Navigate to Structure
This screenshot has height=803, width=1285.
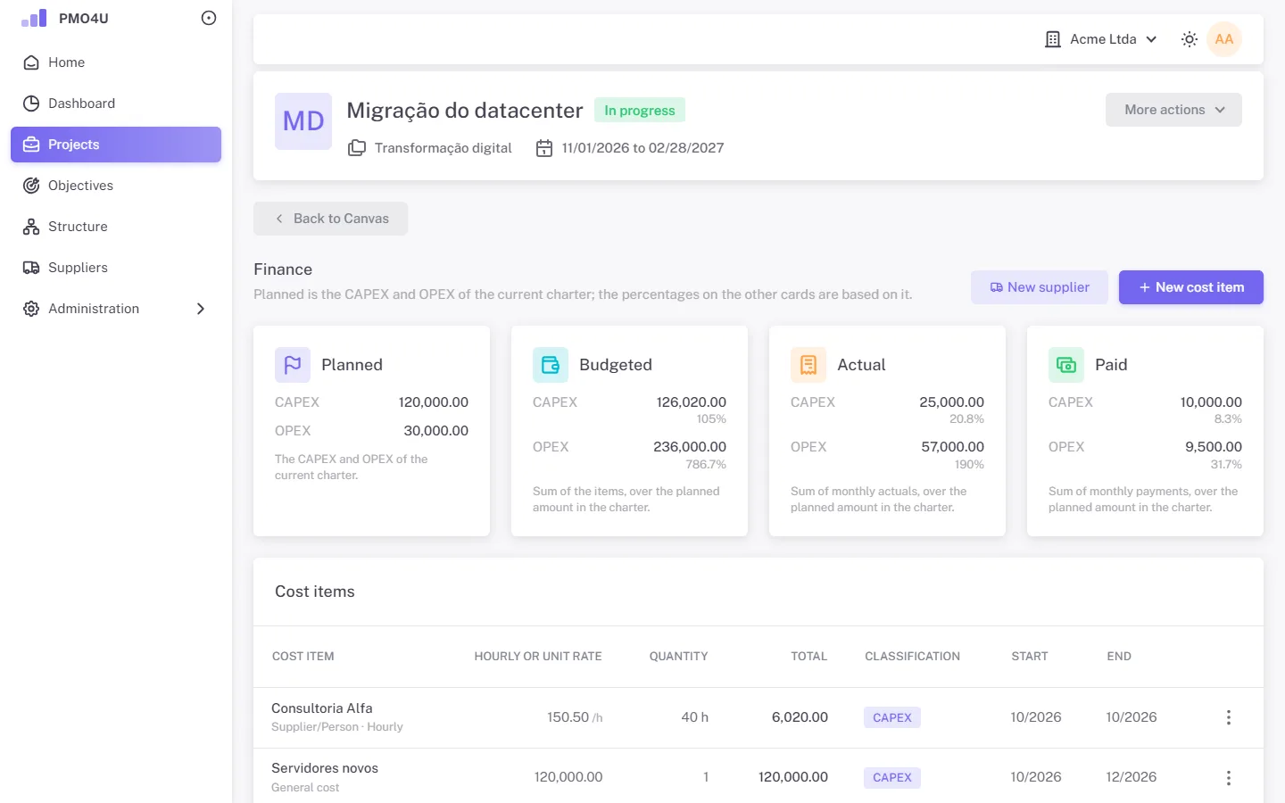click(116, 227)
